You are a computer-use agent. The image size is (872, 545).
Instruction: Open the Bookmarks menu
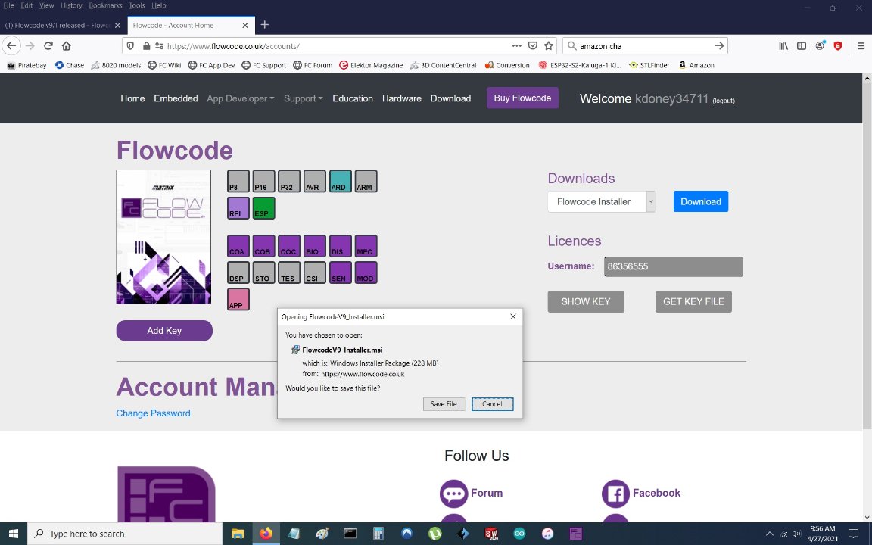tap(105, 5)
